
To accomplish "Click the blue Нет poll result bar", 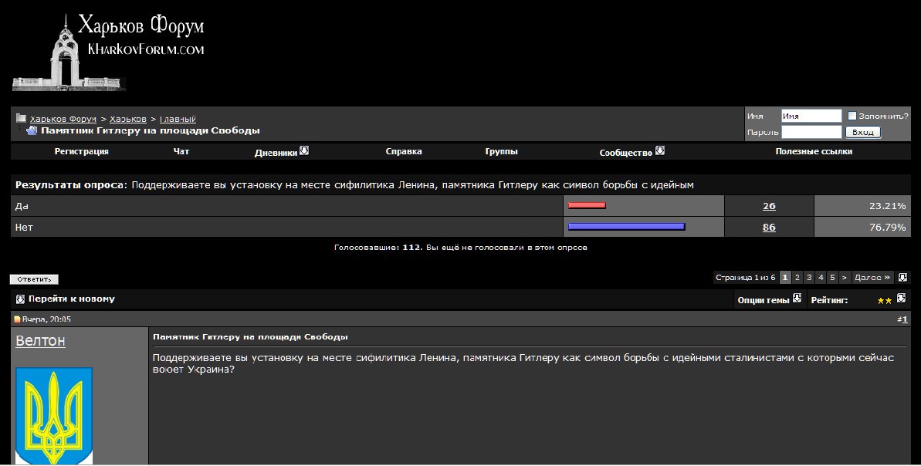I will (626, 227).
